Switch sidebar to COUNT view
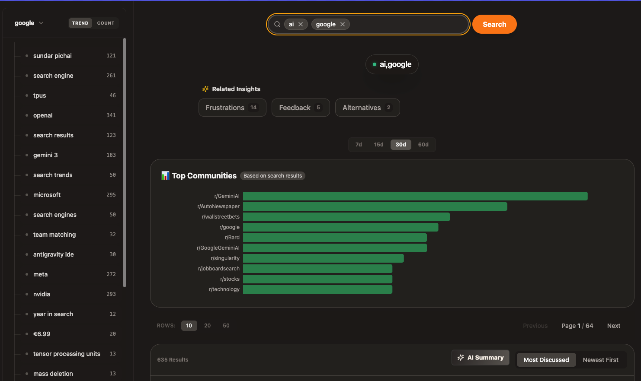The height and width of the screenshot is (381, 641). [106, 23]
